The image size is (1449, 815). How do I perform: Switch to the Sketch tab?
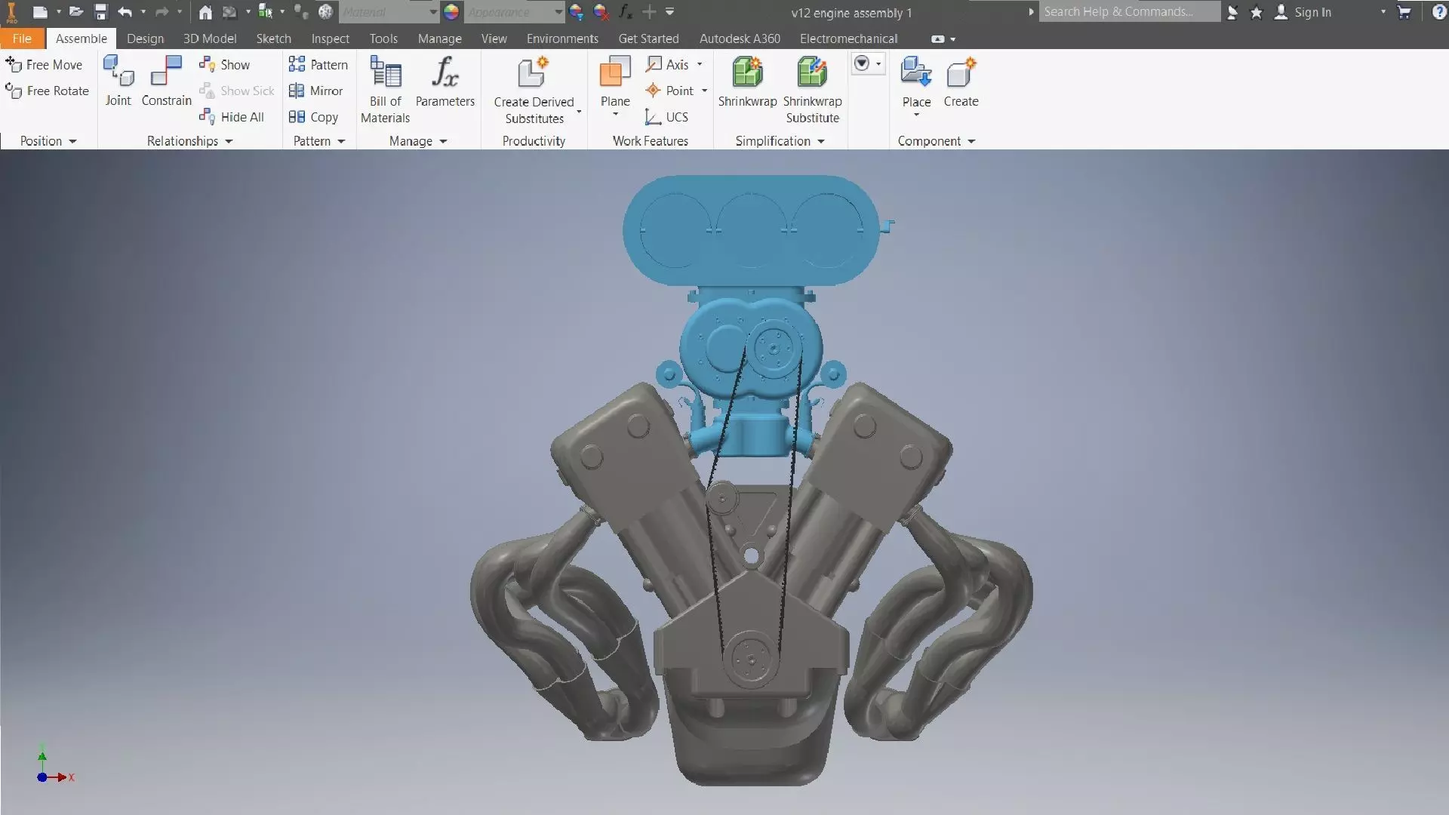point(273,38)
